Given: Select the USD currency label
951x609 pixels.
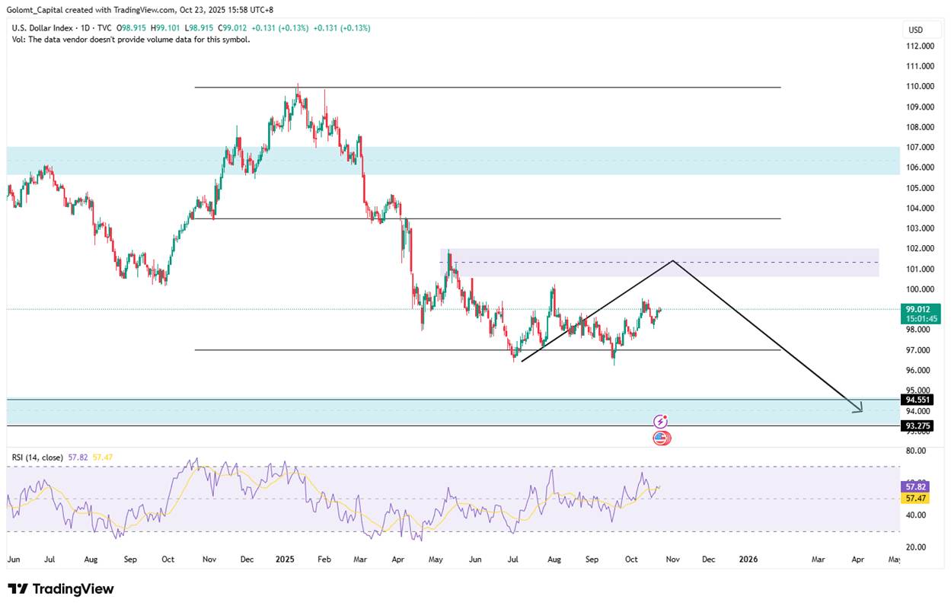Looking at the screenshot, I should point(915,30).
